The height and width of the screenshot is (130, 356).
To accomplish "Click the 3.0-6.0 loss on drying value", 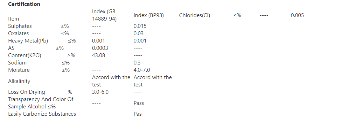I will 100,92.
